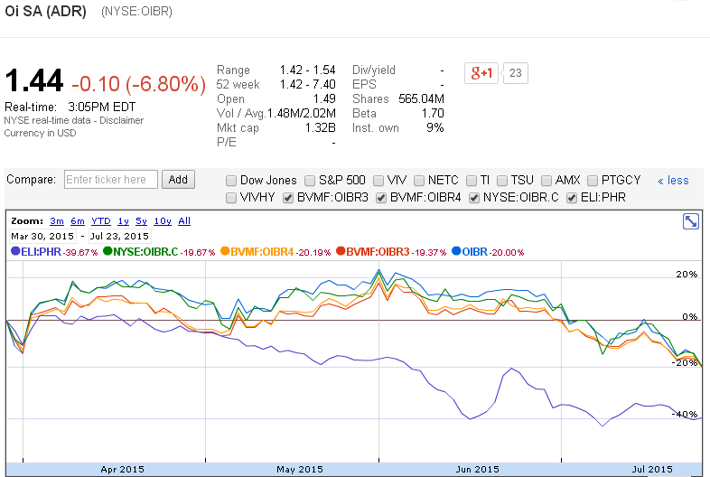Edit the Jul 23, 2015 end date

point(119,236)
